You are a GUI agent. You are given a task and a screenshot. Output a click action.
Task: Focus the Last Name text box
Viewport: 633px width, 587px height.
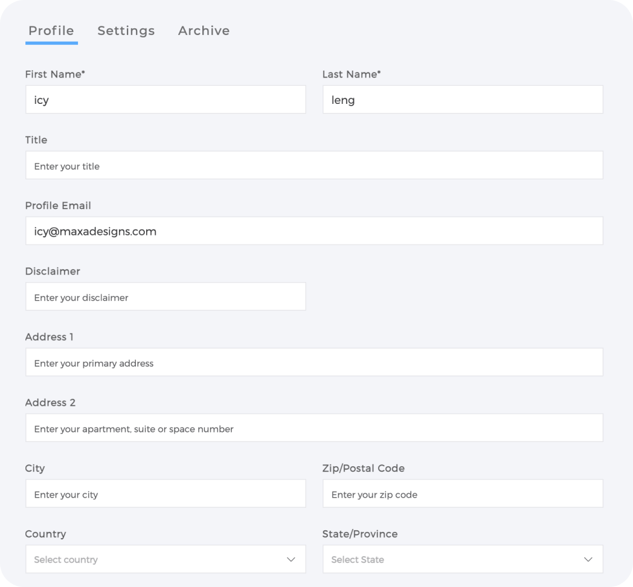(463, 100)
